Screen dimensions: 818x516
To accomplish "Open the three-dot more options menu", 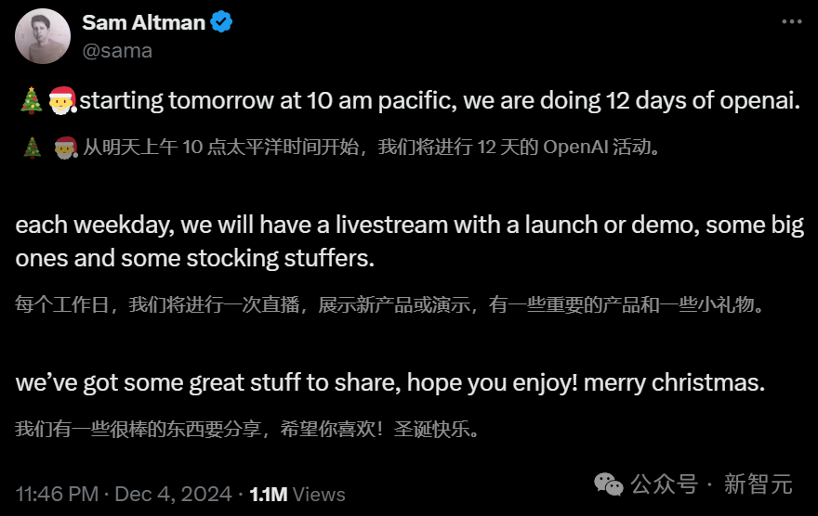I will coord(791,22).
